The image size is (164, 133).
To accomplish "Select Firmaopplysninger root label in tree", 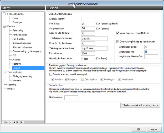I will click(x=16, y=14).
